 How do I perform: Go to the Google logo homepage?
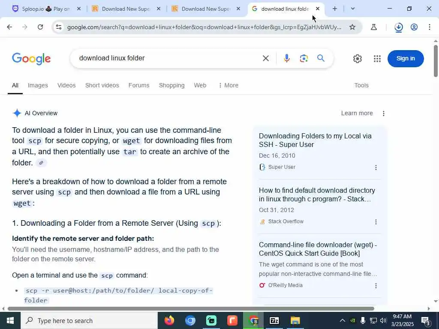pos(31,58)
